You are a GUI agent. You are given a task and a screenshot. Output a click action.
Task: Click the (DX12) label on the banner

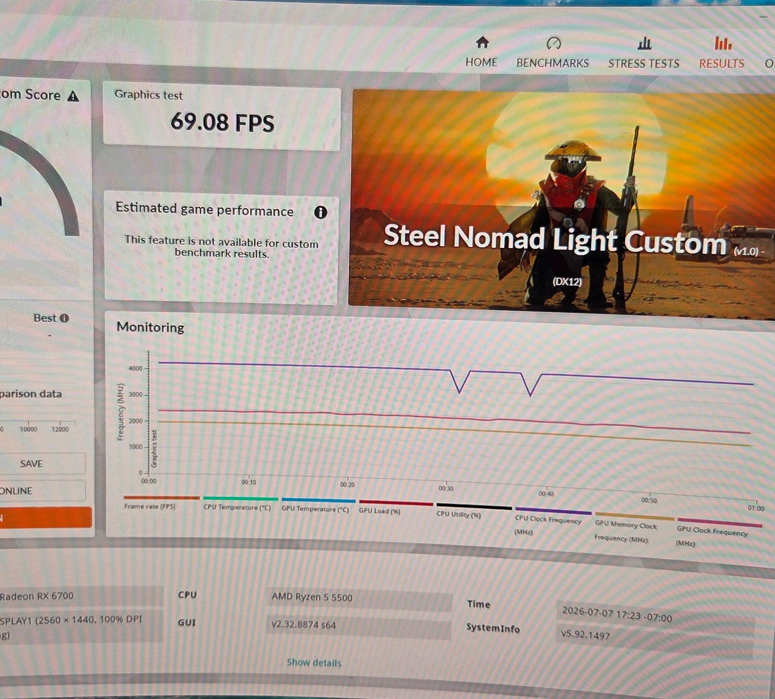567,282
